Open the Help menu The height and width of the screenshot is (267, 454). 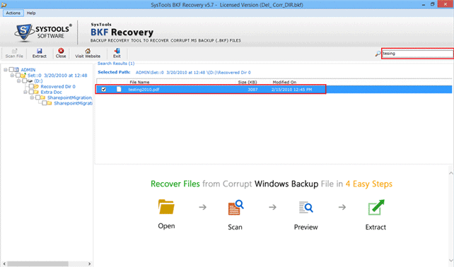pos(31,13)
